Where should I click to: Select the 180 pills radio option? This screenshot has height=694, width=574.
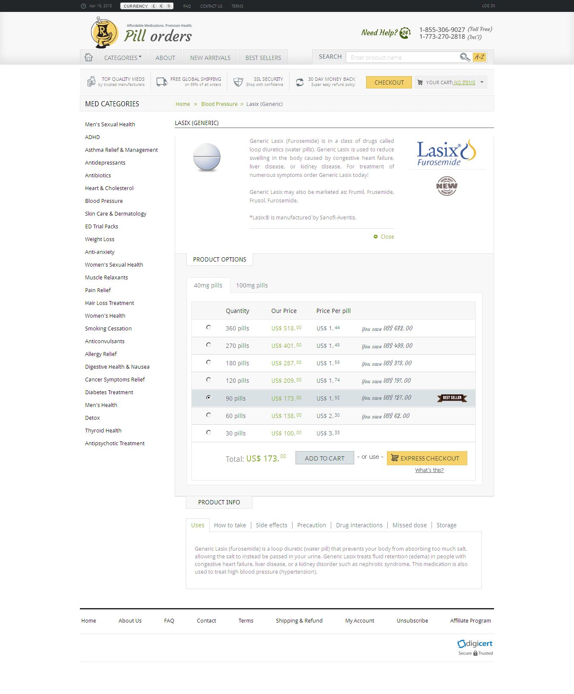[x=208, y=362]
